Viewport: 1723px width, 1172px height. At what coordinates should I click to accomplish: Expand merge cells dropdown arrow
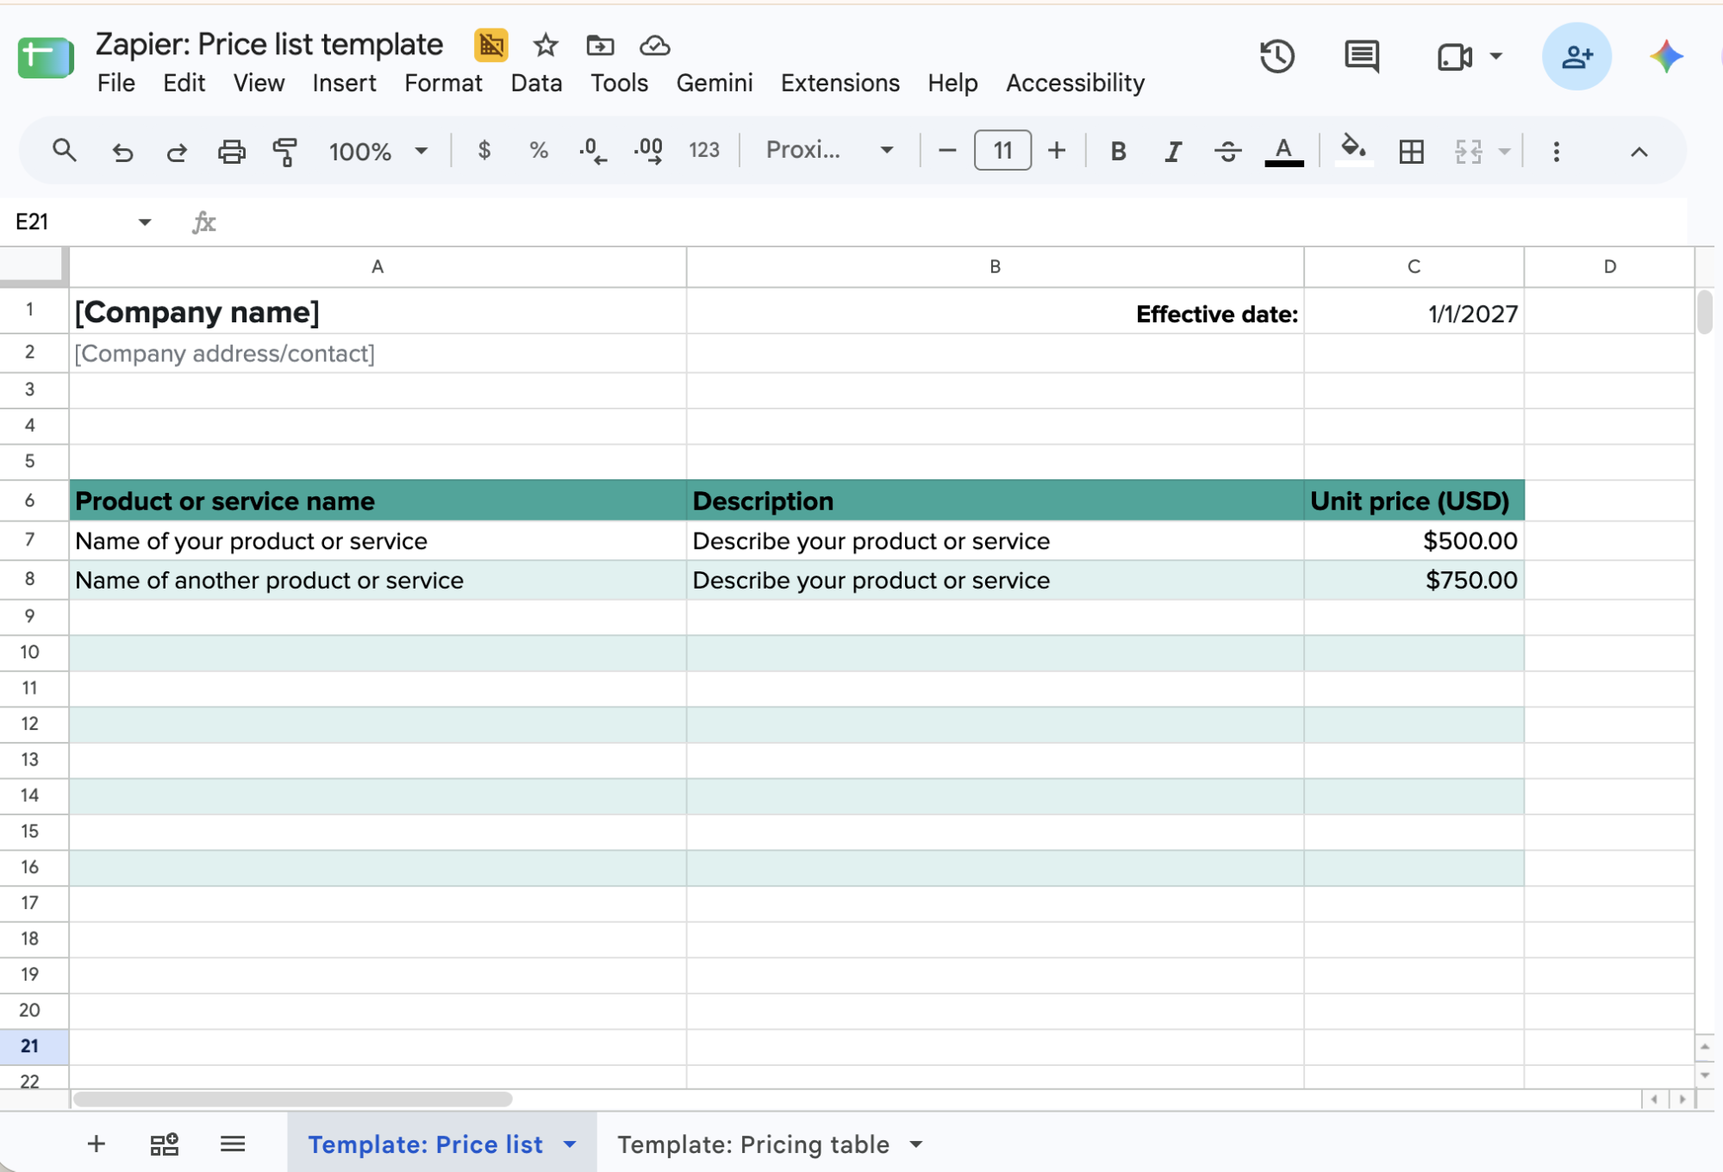tap(1504, 152)
